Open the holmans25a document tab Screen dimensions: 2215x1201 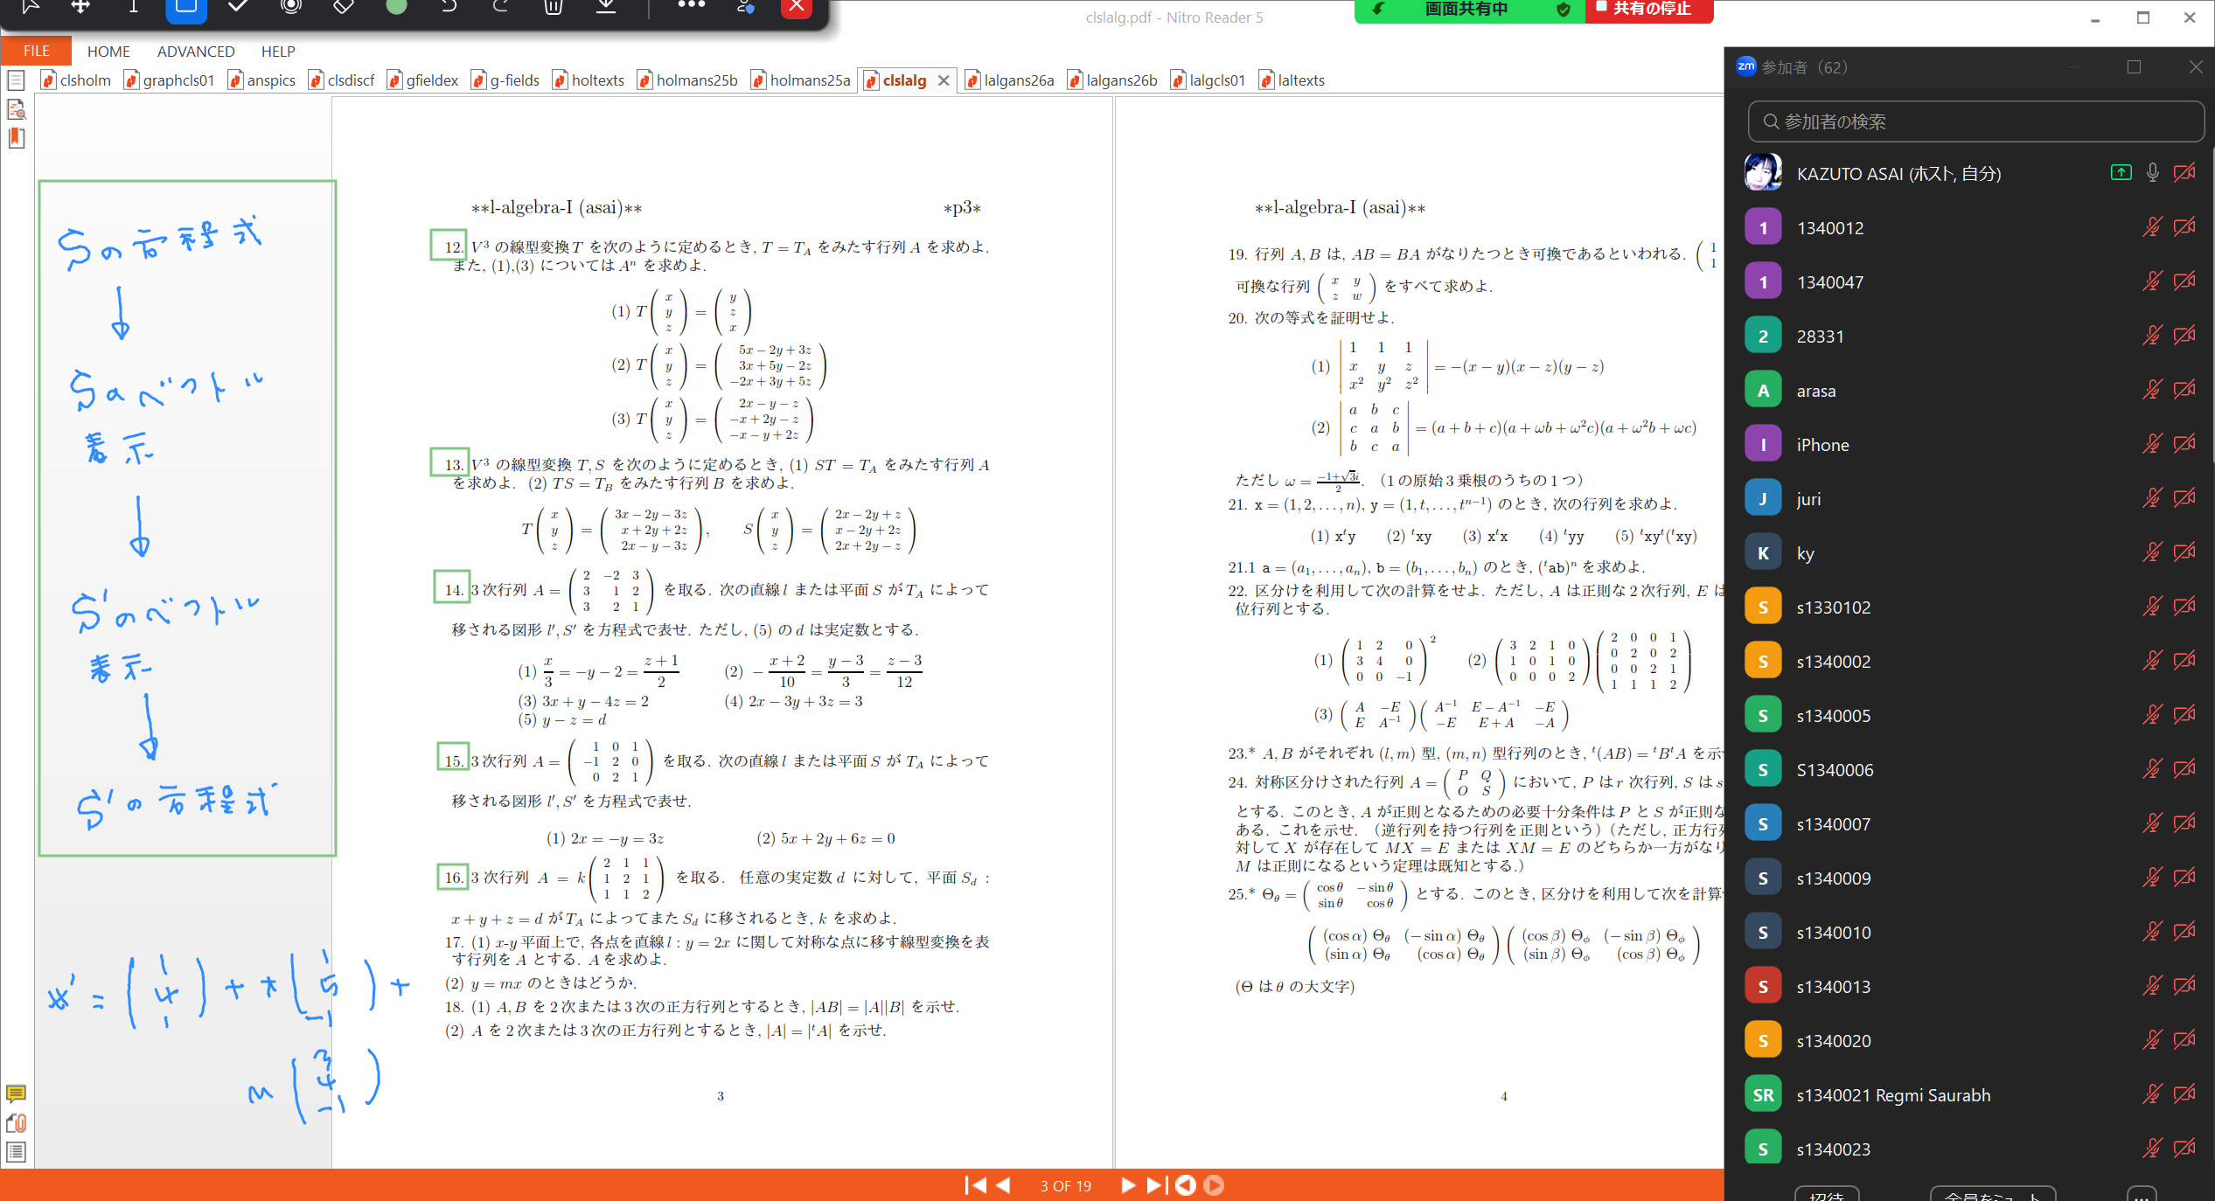801,80
